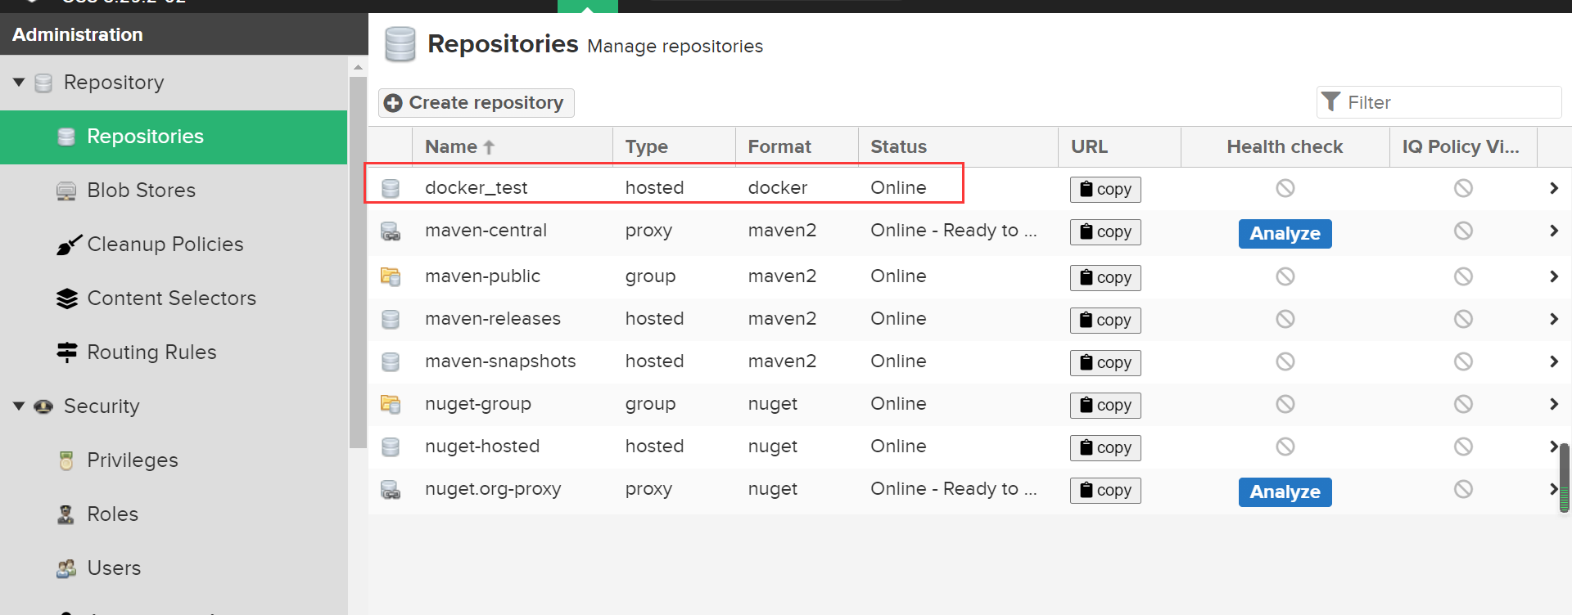
Task: Copy URL for maven-public repository
Action: click(1105, 278)
